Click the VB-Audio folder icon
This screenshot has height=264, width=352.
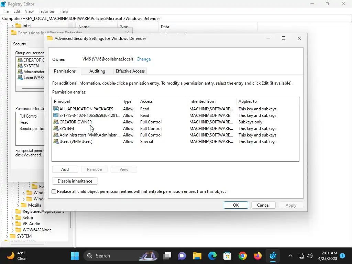18,223
